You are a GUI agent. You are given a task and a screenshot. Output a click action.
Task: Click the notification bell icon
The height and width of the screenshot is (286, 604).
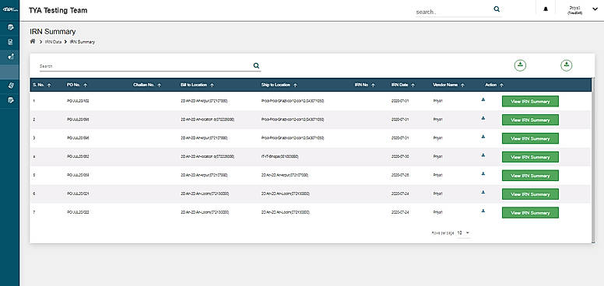[x=546, y=9]
